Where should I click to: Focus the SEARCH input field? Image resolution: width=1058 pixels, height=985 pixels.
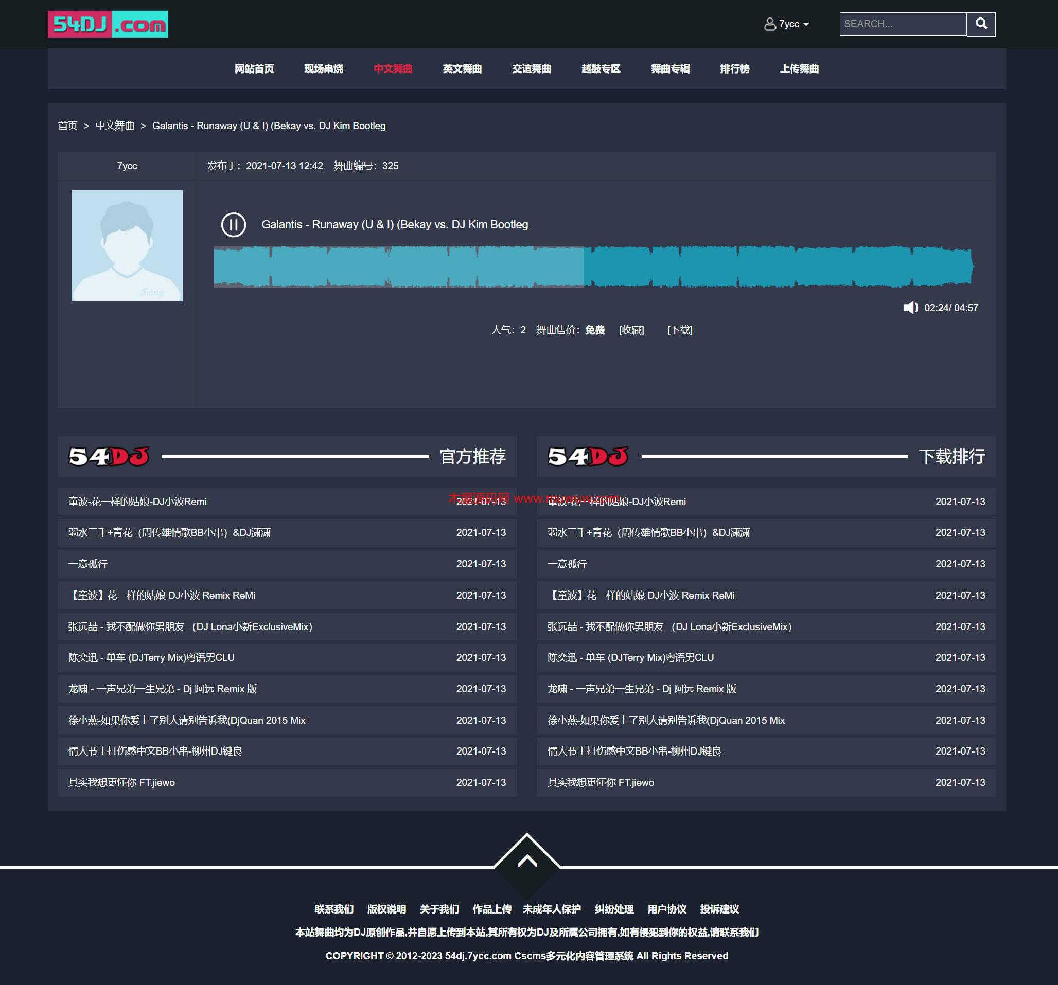pyautogui.click(x=903, y=24)
